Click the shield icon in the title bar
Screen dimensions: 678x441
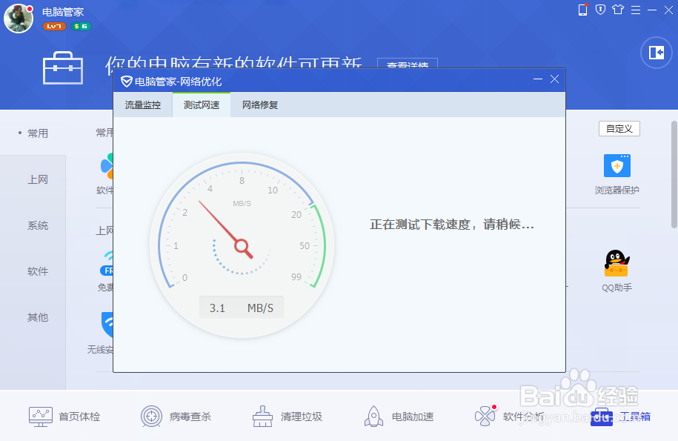[x=600, y=10]
